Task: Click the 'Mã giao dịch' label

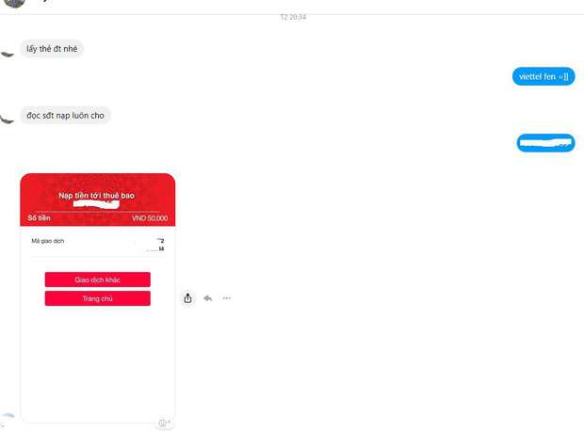Action: [x=48, y=241]
